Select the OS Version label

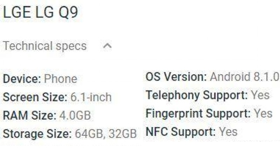(176, 77)
